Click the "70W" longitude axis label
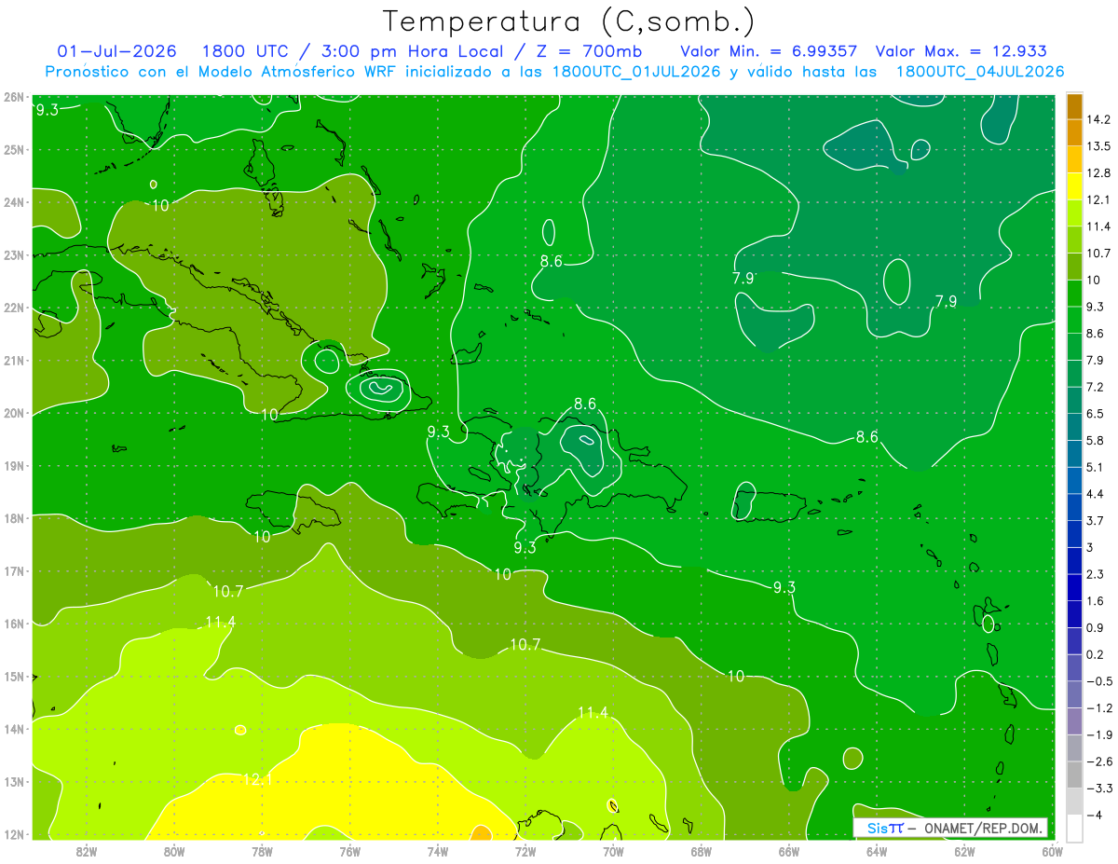This screenshot has width=1118, height=864. (x=613, y=851)
